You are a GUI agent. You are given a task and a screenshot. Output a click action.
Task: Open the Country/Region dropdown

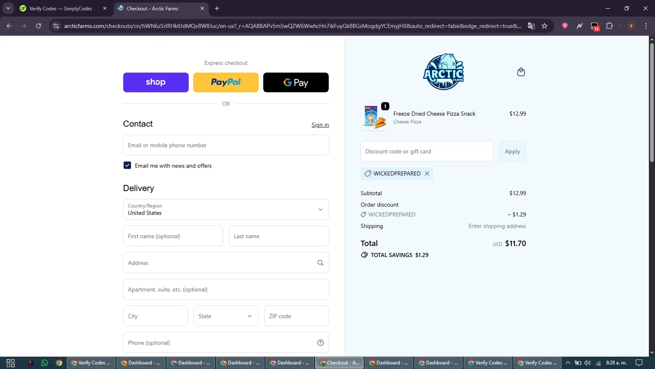tap(226, 209)
